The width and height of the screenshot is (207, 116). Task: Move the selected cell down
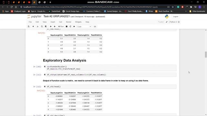click(x=55, y=26)
